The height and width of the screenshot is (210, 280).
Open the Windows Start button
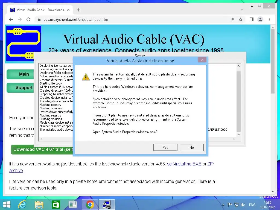point(7,205)
